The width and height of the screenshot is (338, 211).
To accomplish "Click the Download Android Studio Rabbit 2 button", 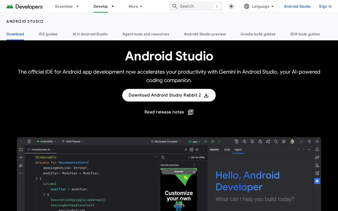I will pyautogui.click(x=169, y=95).
